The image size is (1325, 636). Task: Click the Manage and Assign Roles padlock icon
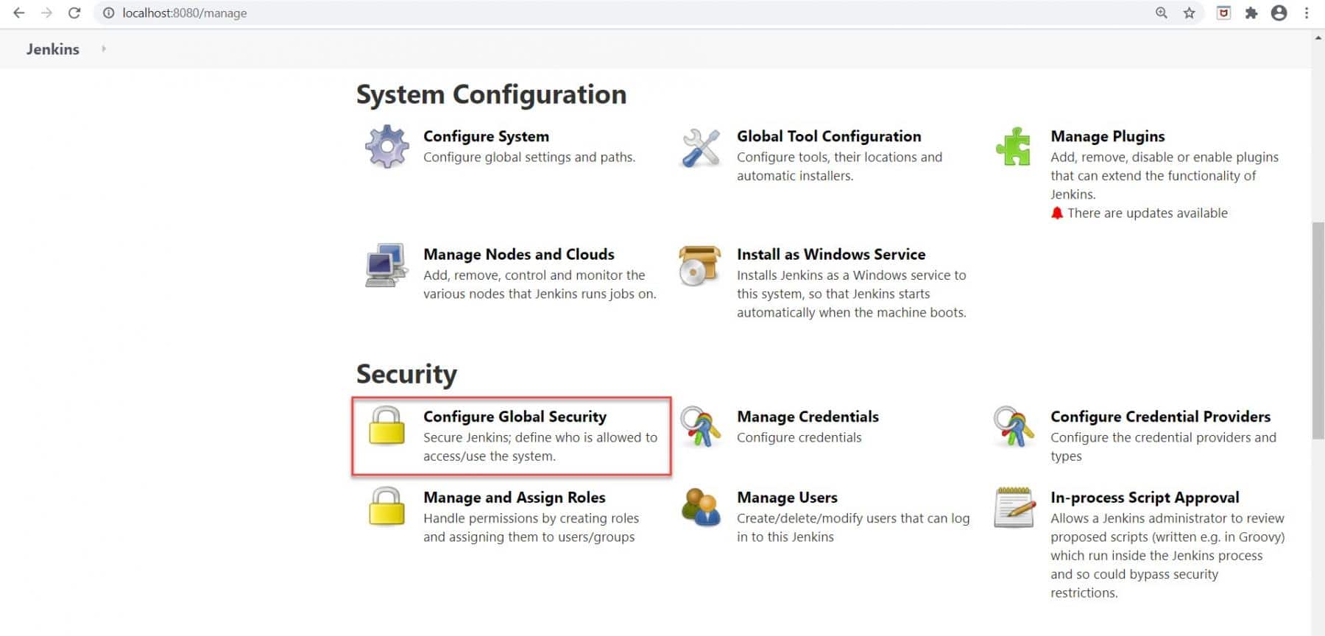click(x=386, y=506)
